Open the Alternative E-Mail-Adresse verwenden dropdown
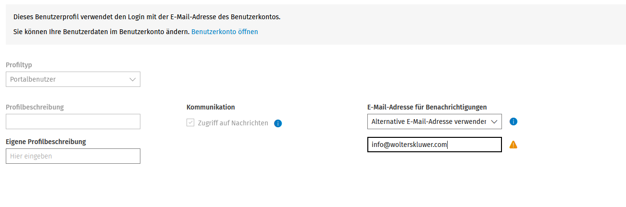 click(x=435, y=122)
